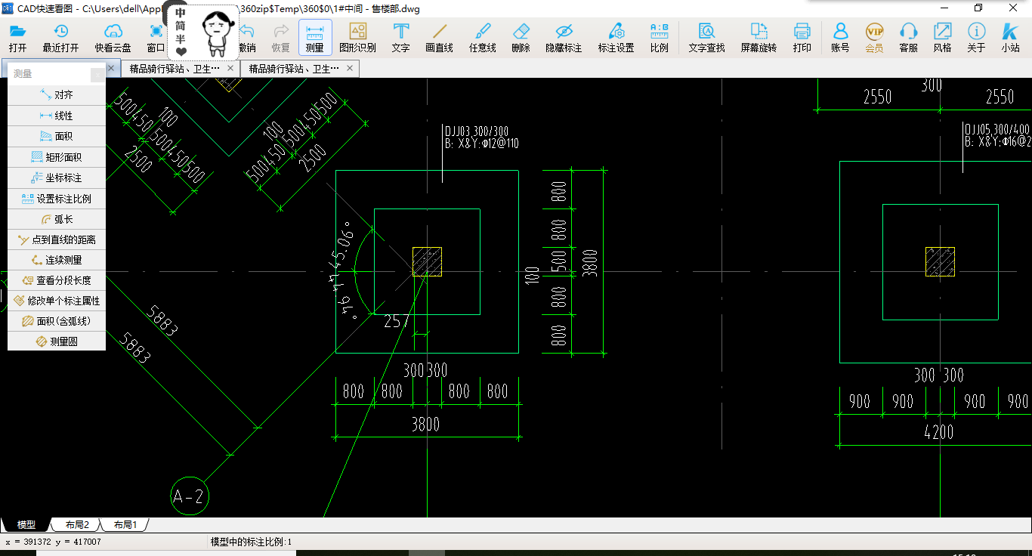Open the 比例 scale tool

pyautogui.click(x=660, y=38)
